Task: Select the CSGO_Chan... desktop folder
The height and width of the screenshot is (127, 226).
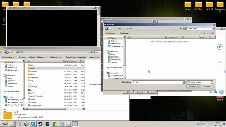Action: [x=198, y=6]
